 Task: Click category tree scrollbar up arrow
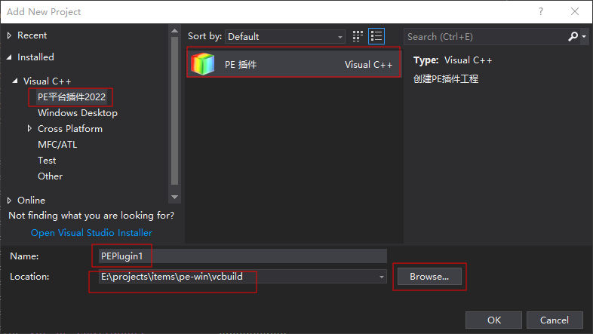(174, 31)
